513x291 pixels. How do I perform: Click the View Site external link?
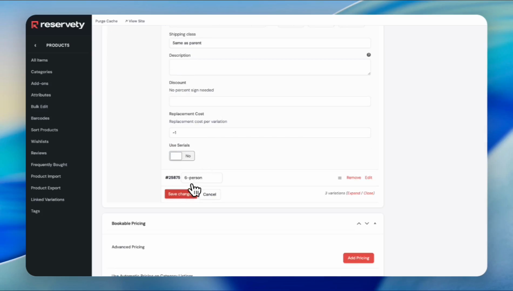135,21
